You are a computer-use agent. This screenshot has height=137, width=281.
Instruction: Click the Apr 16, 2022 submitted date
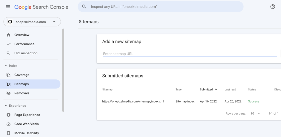tap(208, 101)
